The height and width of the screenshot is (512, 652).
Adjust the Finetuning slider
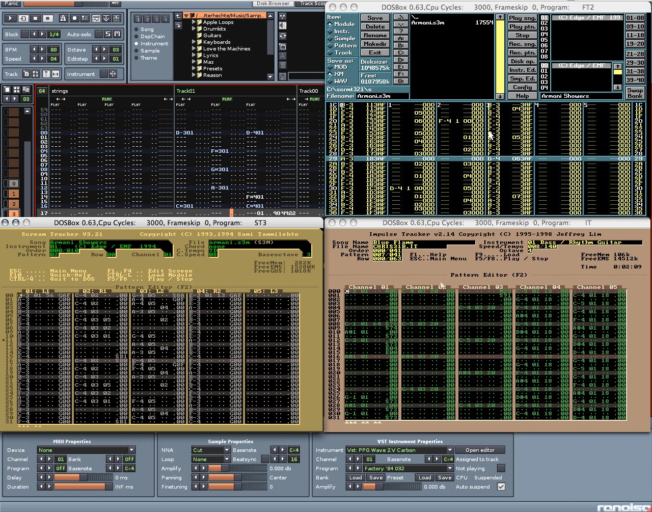[x=237, y=487]
